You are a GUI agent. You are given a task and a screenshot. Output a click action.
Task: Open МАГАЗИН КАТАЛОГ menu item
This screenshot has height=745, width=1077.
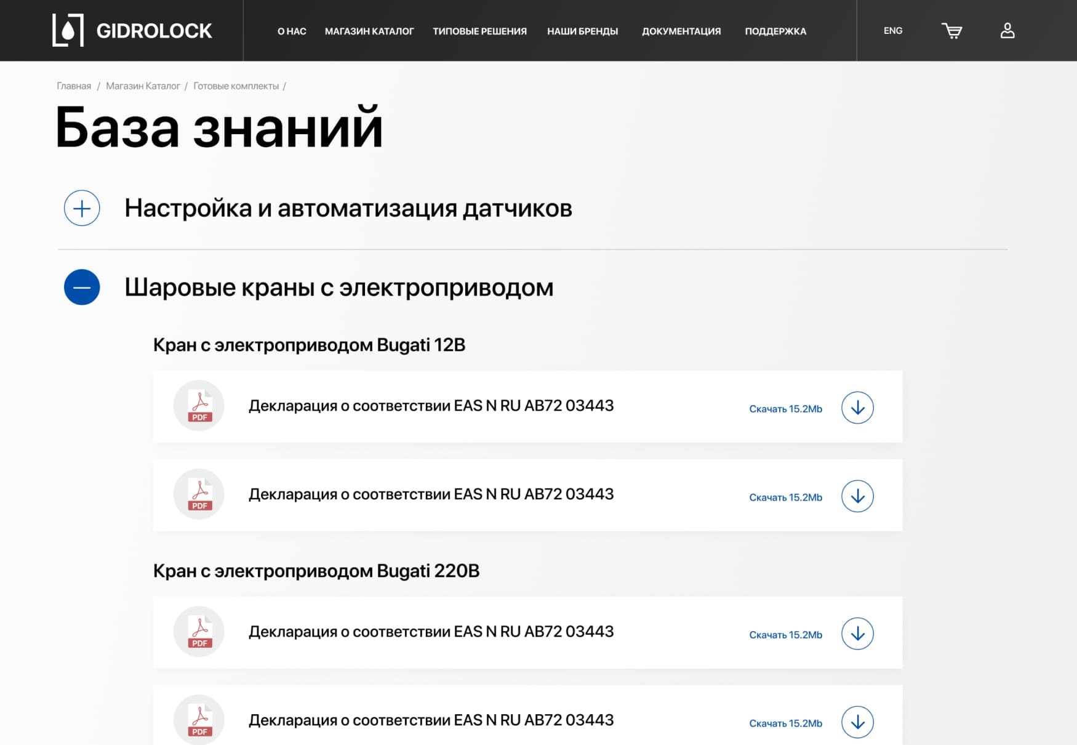[x=369, y=31]
